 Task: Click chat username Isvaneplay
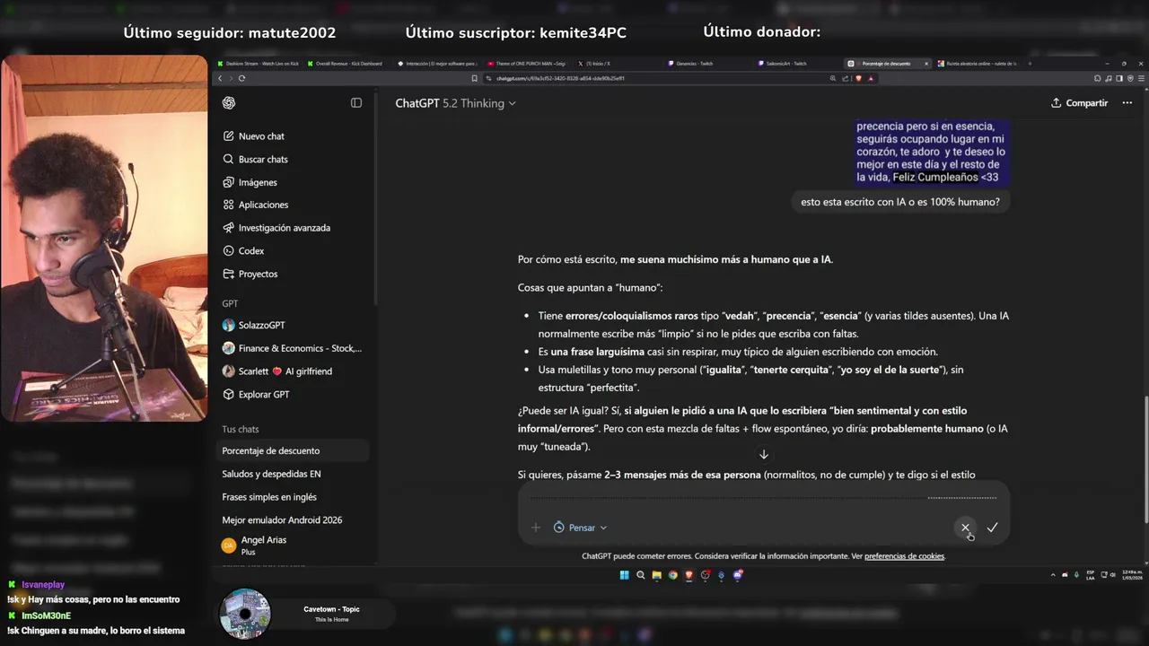click(x=43, y=584)
